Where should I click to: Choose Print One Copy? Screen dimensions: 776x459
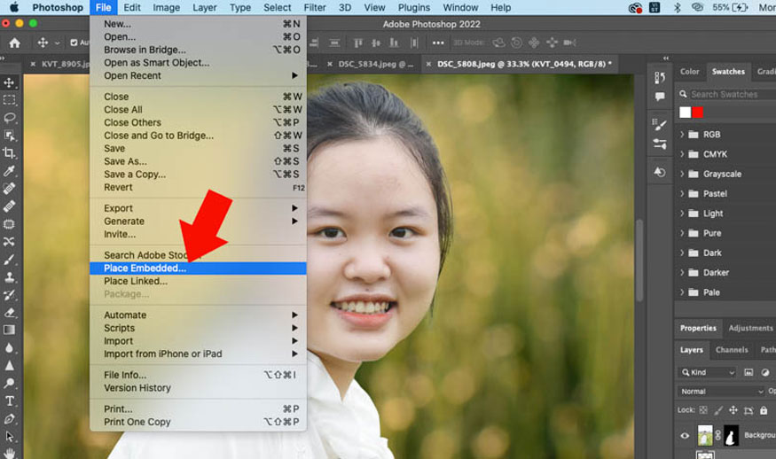click(198, 422)
